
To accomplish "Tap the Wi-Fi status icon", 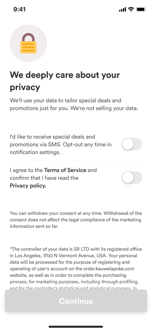I will [x=131, y=9].
